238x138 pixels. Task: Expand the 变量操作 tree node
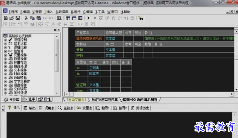pos(5,55)
